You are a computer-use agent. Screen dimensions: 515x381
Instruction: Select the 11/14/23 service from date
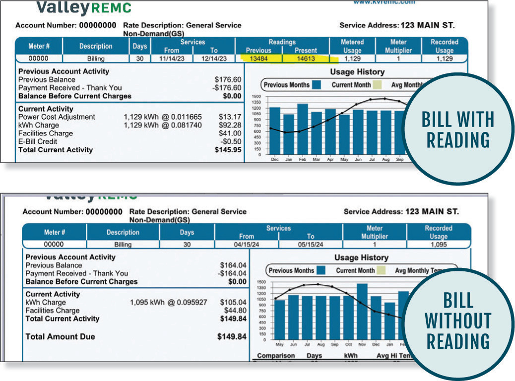click(x=172, y=59)
